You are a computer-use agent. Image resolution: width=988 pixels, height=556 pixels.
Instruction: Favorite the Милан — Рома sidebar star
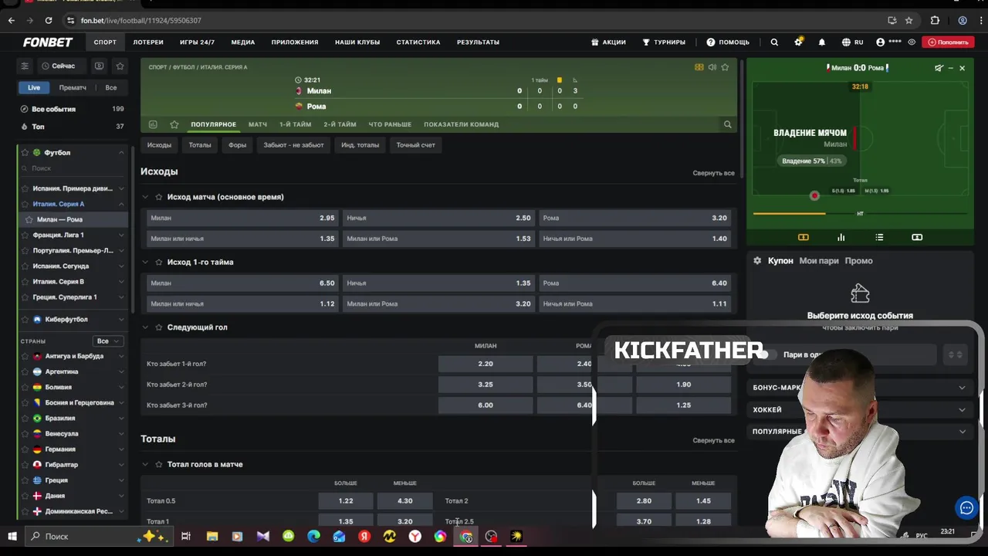(29, 219)
